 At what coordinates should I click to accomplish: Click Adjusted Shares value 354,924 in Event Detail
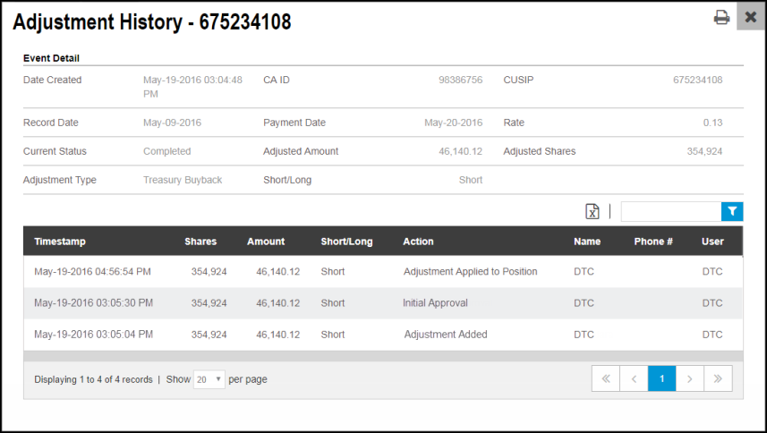[704, 151]
